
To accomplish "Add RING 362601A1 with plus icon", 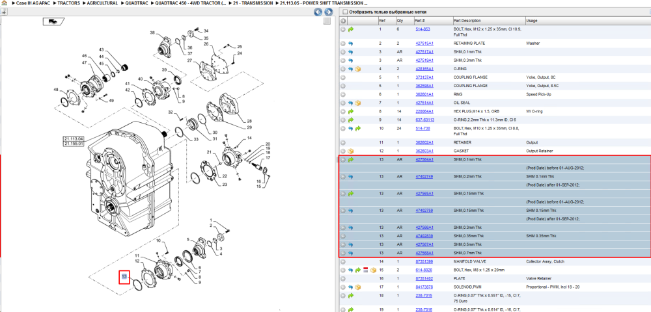I will [343, 94].
